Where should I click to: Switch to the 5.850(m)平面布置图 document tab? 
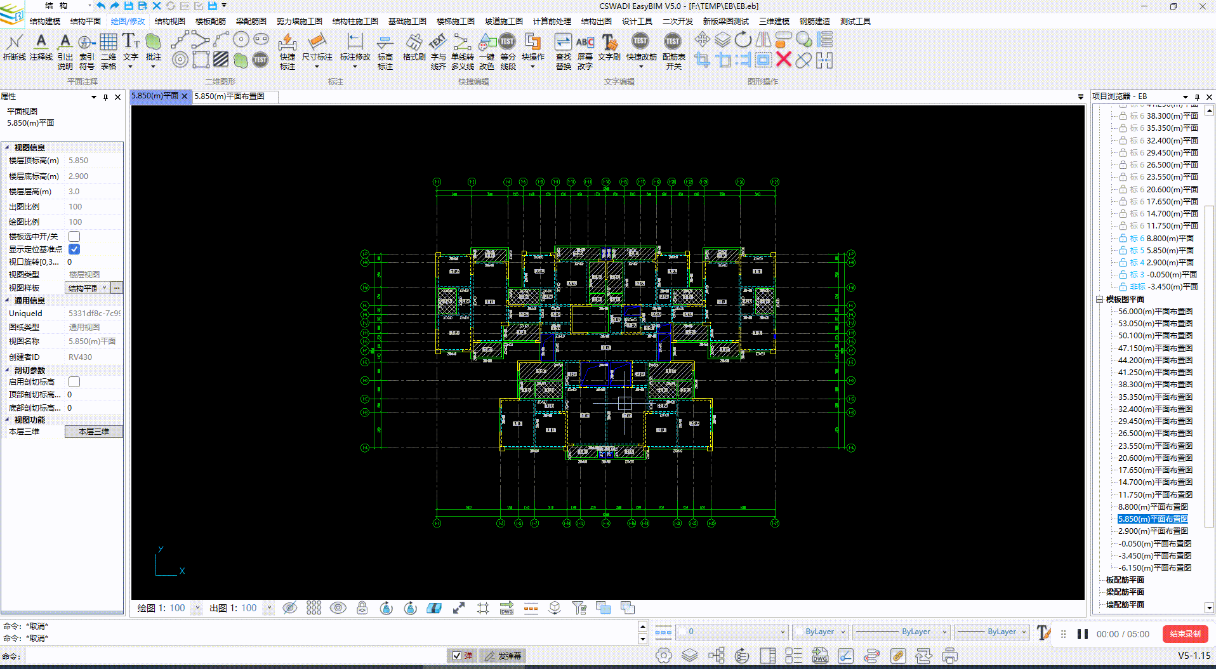(230, 96)
